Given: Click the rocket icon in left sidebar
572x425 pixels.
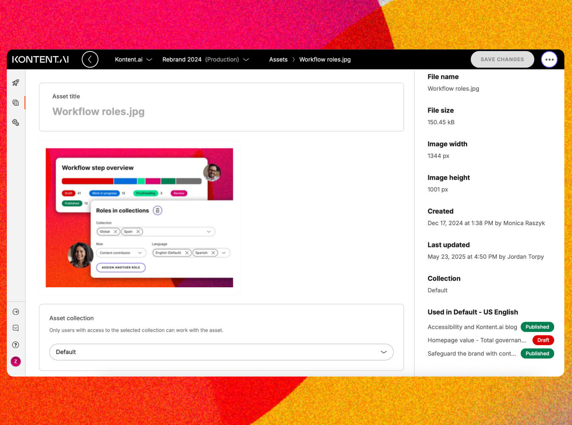Looking at the screenshot, I should coord(16,83).
